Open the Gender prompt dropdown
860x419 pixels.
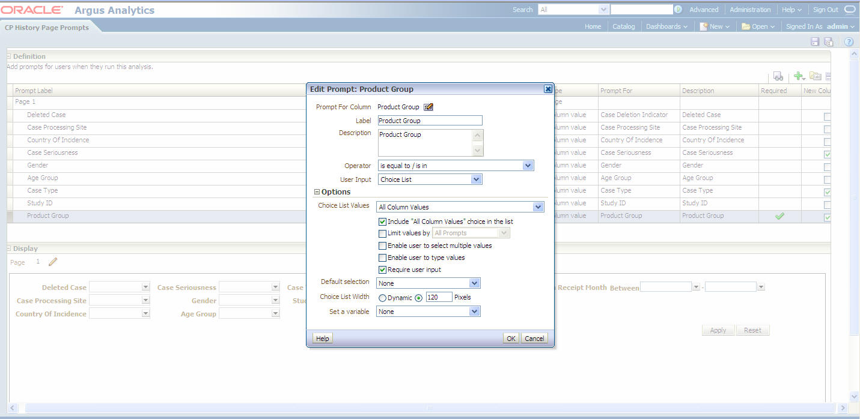pyautogui.click(x=275, y=300)
